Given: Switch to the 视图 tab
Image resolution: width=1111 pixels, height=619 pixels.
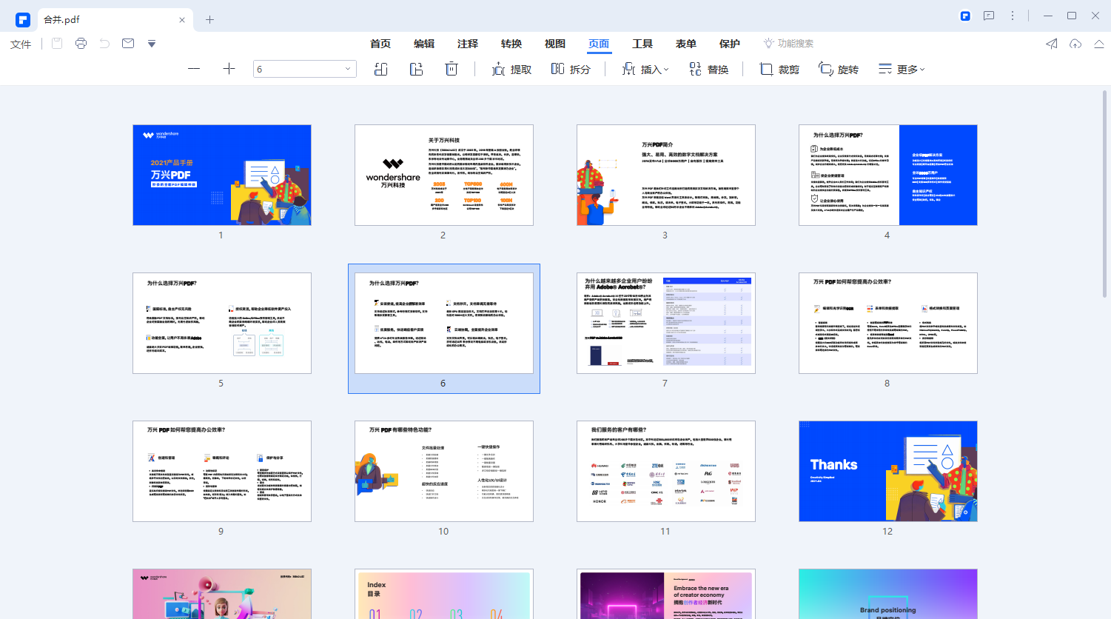Looking at the screenshot, I should coord(555,44).
